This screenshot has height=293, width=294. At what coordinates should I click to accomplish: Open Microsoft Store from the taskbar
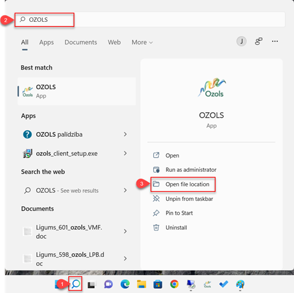coord(158,285)
